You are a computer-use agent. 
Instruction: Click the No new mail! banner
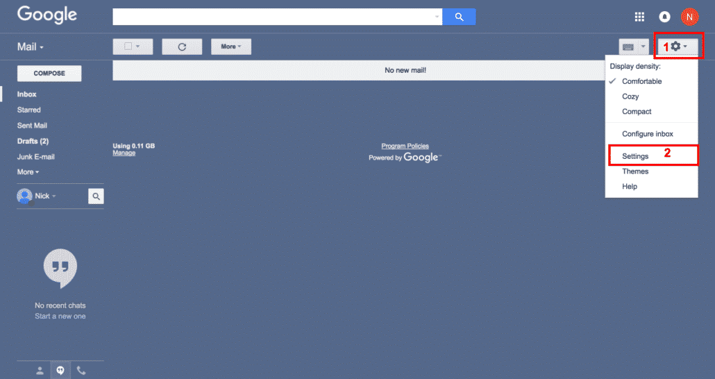point(405,70)
